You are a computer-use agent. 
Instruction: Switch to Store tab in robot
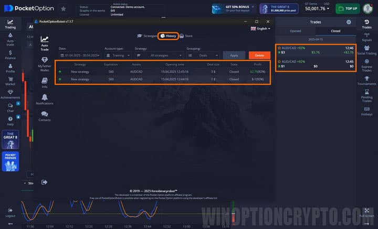[186, 36]
